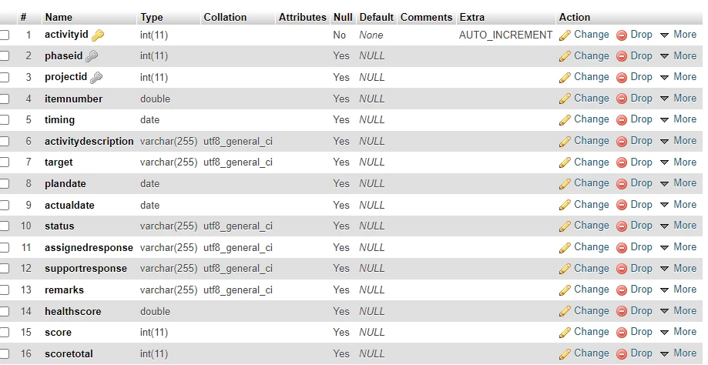Expand the More menu for actualdate row

(678, 204)
